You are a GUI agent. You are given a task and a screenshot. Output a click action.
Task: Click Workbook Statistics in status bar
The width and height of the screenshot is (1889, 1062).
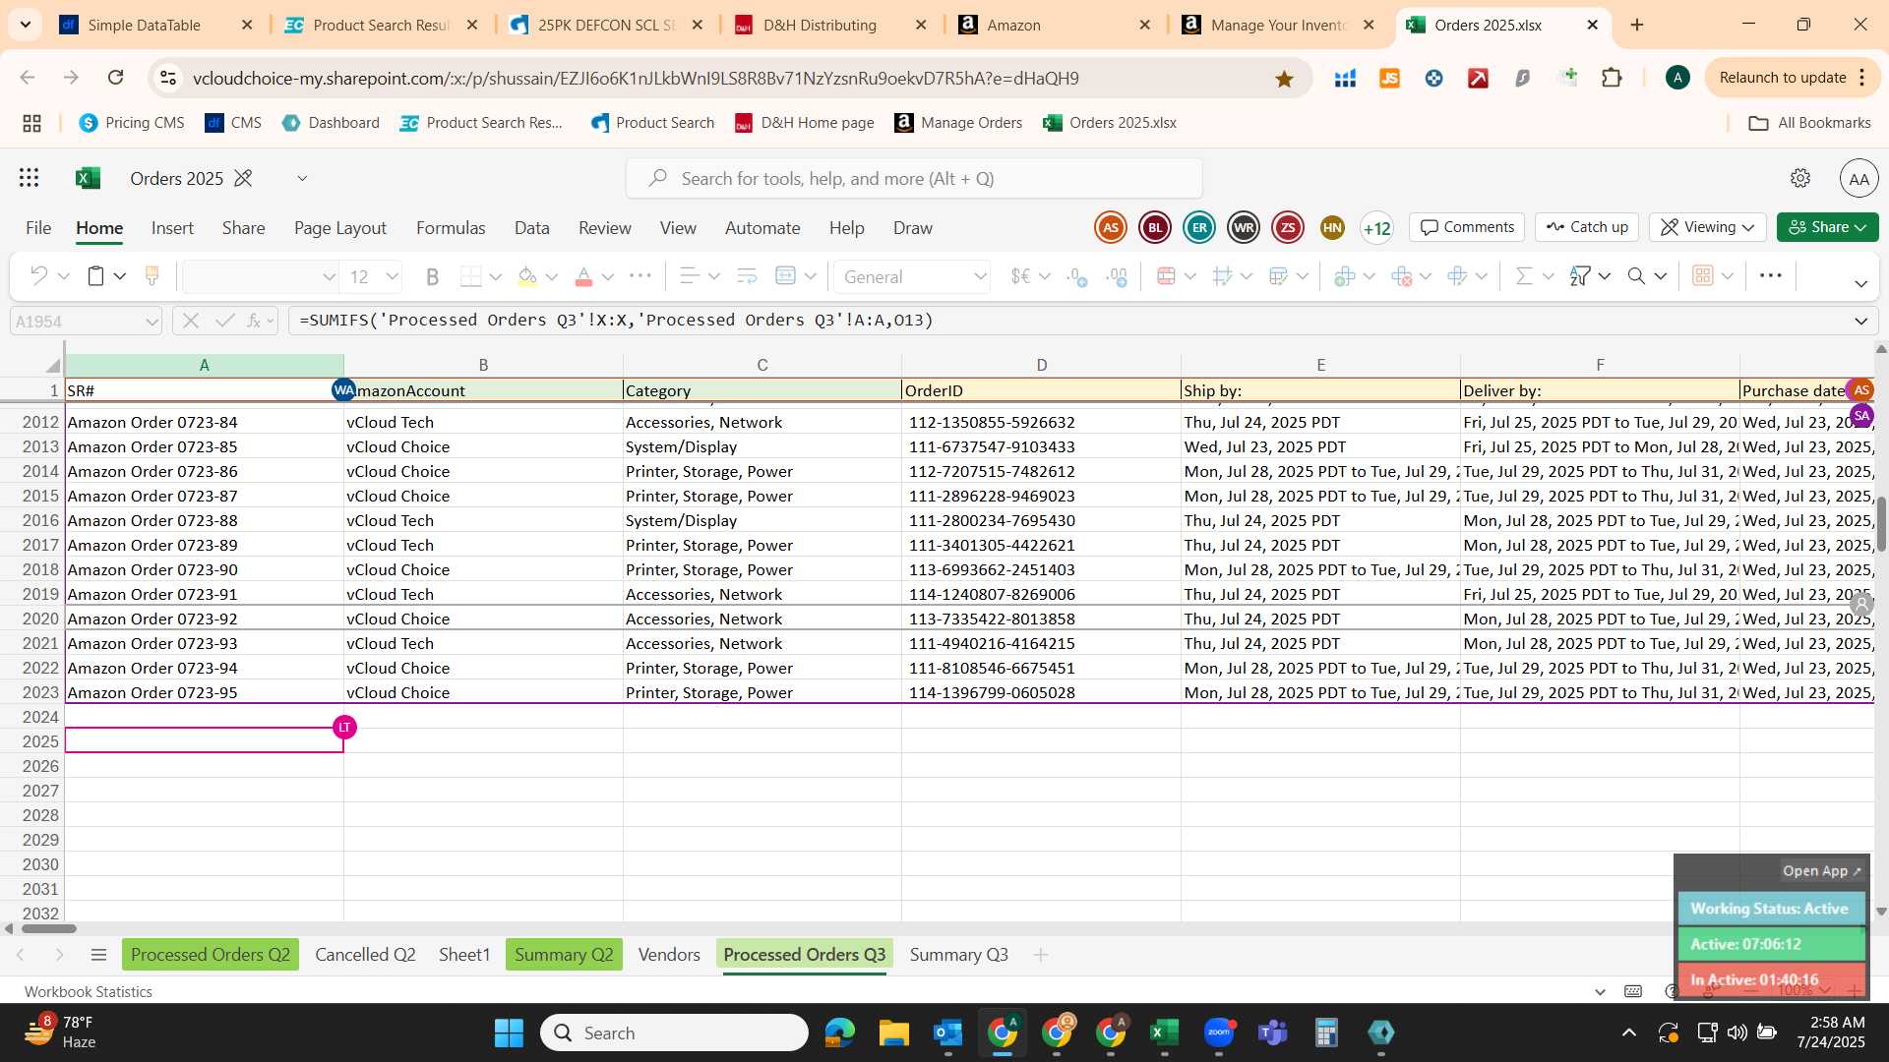(89, 991)
